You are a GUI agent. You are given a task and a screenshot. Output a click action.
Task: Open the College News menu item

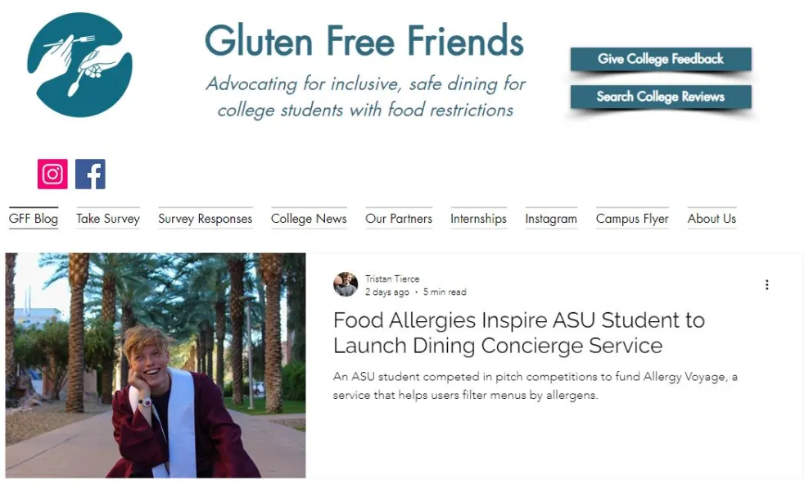309,219
